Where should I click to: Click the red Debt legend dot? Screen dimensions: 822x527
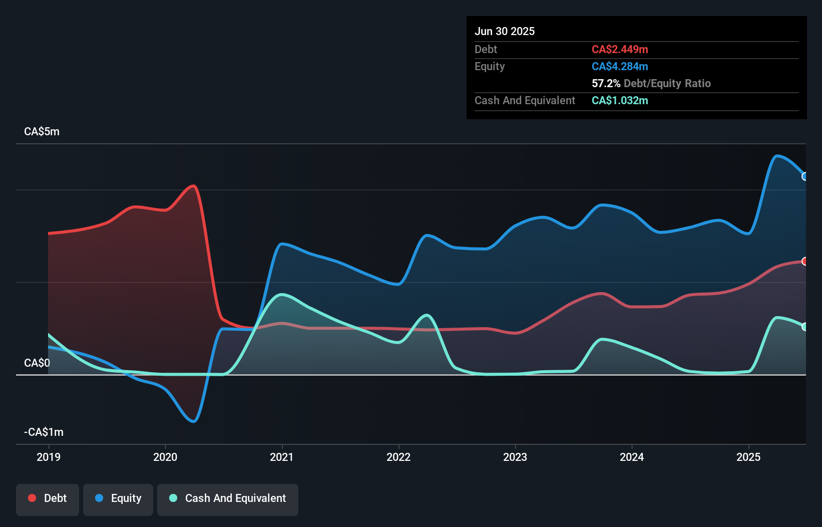[x=32, y=498]
